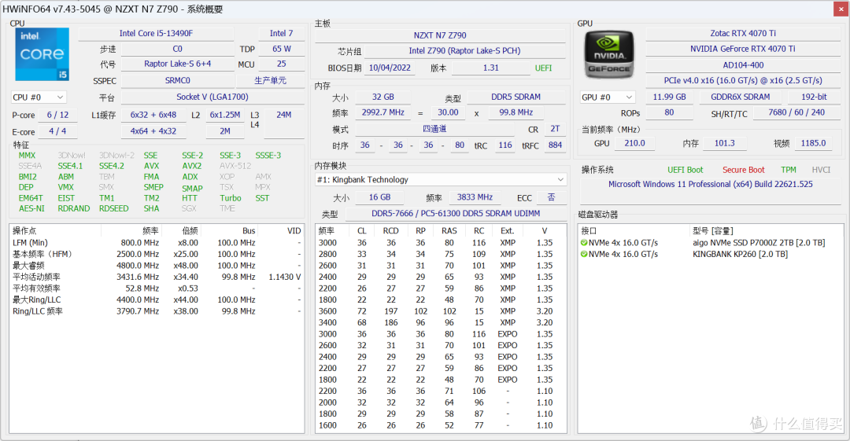The width and height of the screenshot is (850, 441).
Task: Click the 四通道 memory mode field
Action: [x=434, y=129]
